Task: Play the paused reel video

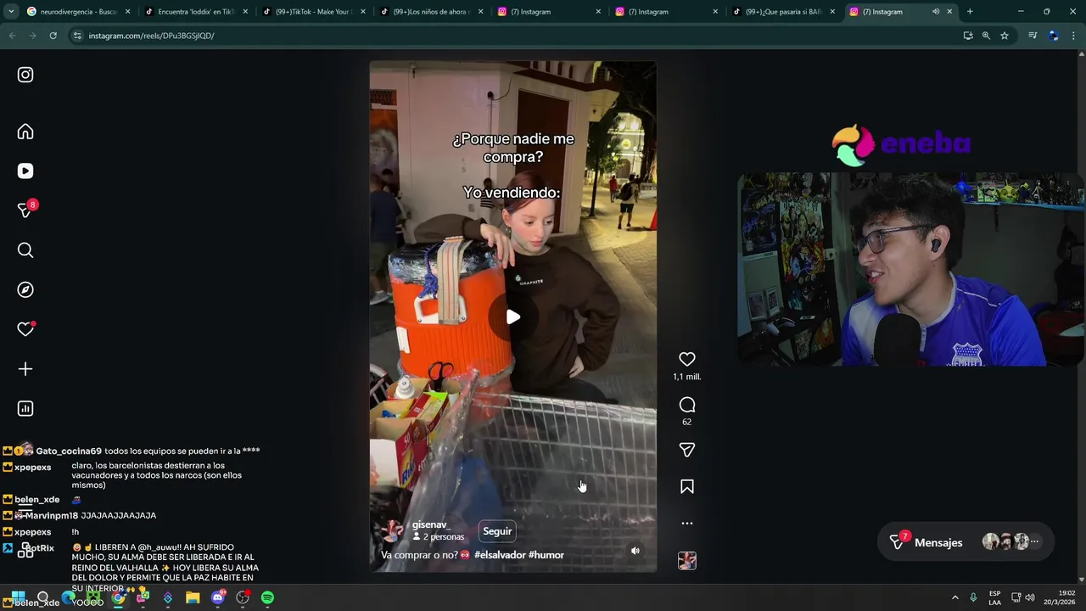Action: 512,317
